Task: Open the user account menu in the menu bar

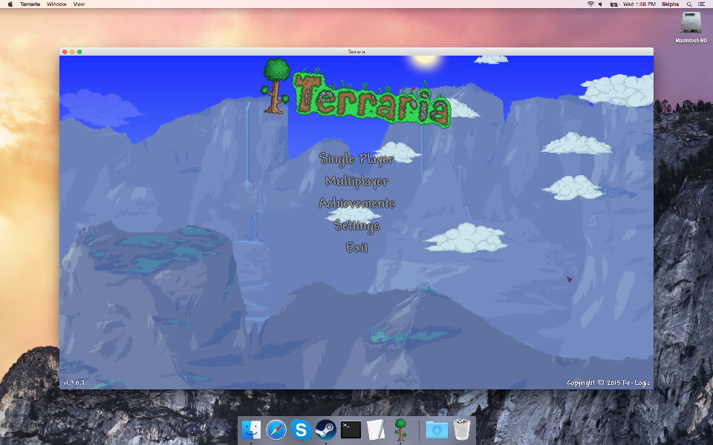Action: click(670, 4)
